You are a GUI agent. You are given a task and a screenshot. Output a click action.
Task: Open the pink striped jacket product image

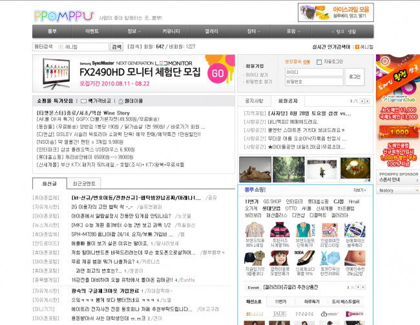[280, 230]
